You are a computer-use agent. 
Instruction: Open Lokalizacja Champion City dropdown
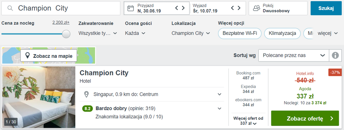(x=191, y=33)
